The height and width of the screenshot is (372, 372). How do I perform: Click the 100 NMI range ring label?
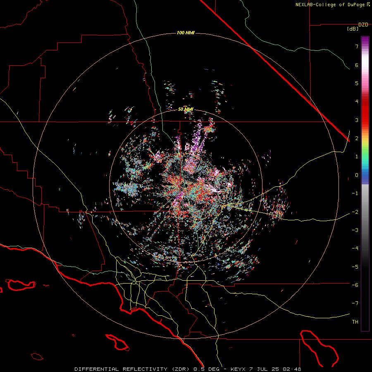point(186,33)
